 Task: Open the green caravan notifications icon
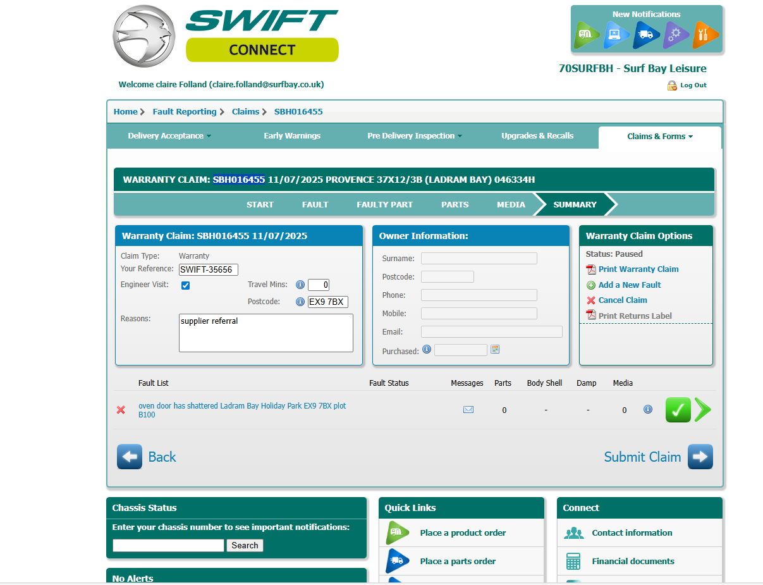coord(587,35)
